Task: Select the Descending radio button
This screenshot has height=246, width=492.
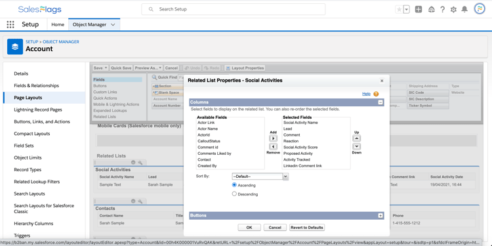Action: 234,194
